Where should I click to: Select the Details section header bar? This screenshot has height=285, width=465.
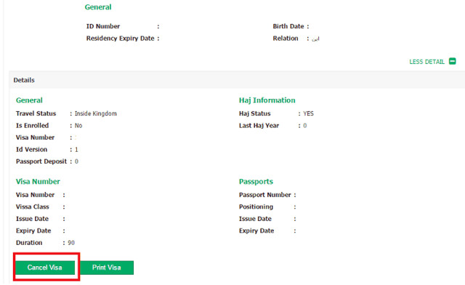pos(237,80)
